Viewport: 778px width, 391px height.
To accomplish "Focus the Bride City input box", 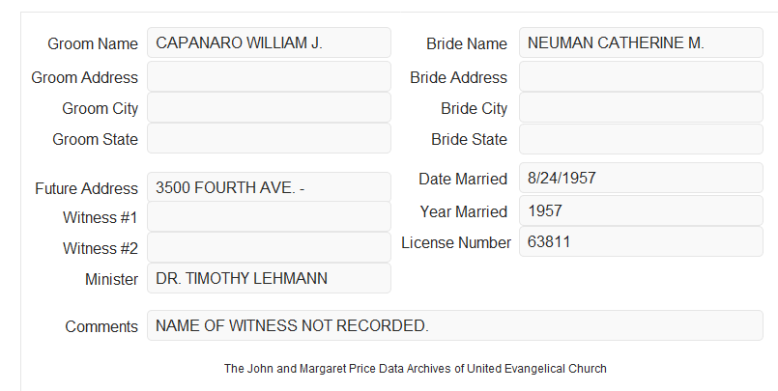I will coord(641,107).
